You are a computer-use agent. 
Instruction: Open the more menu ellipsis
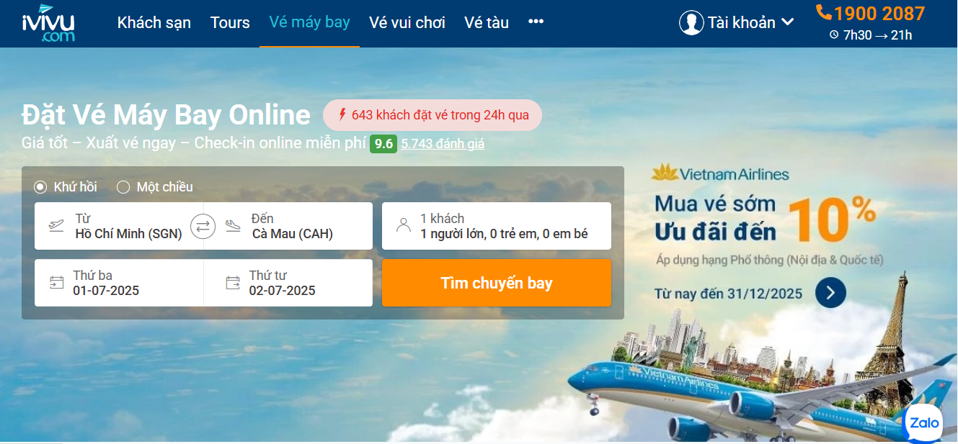[536, 22]
